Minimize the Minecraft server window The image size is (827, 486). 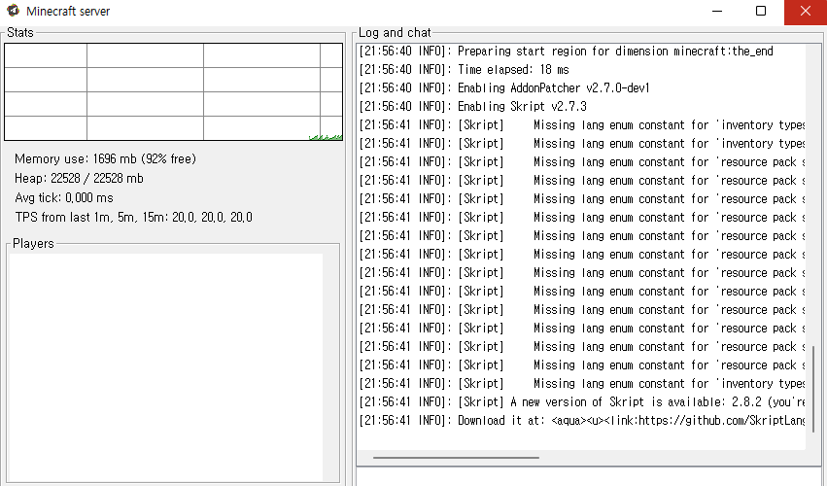pyautogui.click(x=717, y=11)
